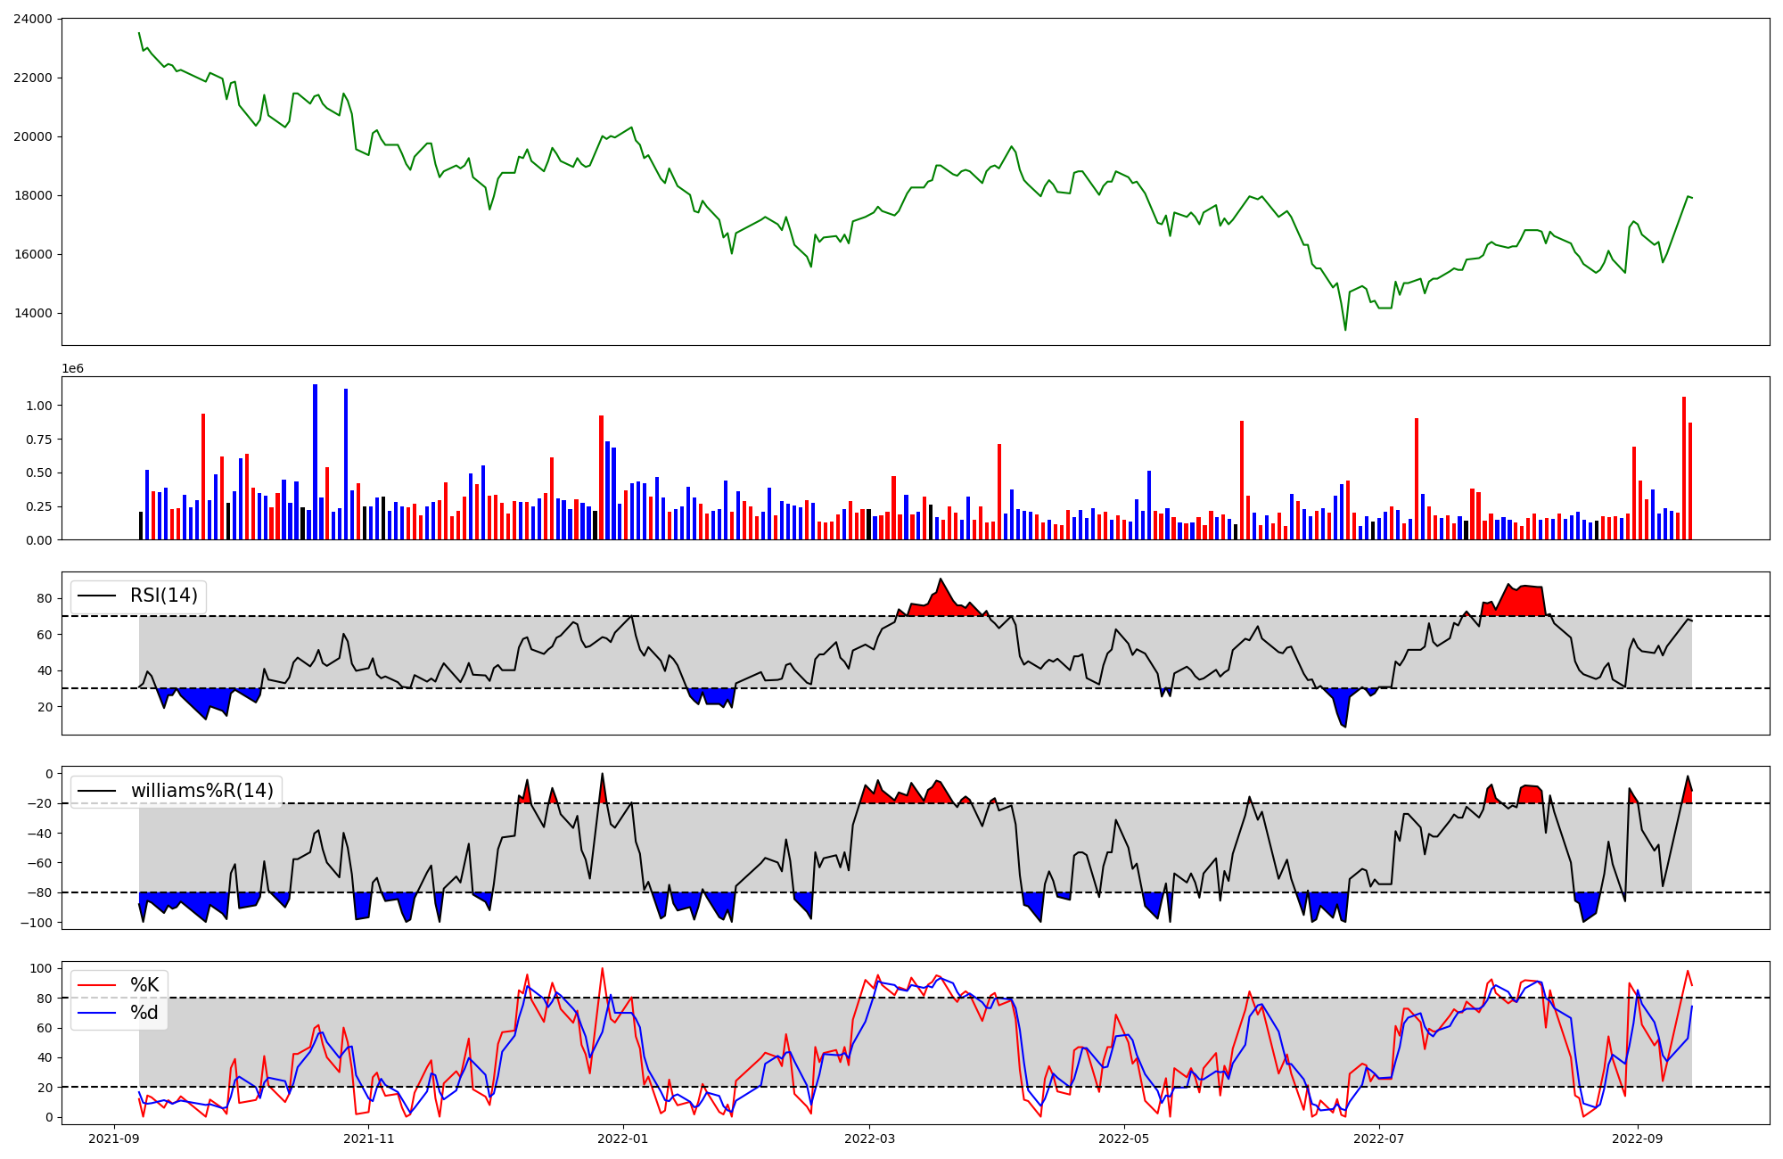Select the 2022-07 x-axis date tick
This screenshot has height=1159, width=1783.
[1379, 1138]
